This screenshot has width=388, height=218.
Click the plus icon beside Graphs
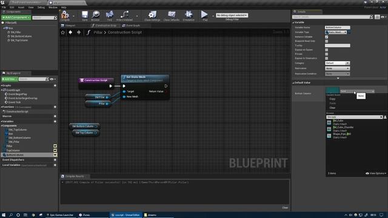click(x=55, y=85)
